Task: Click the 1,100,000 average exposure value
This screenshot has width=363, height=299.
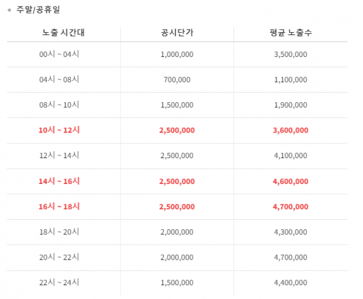Action: (290, 80)
